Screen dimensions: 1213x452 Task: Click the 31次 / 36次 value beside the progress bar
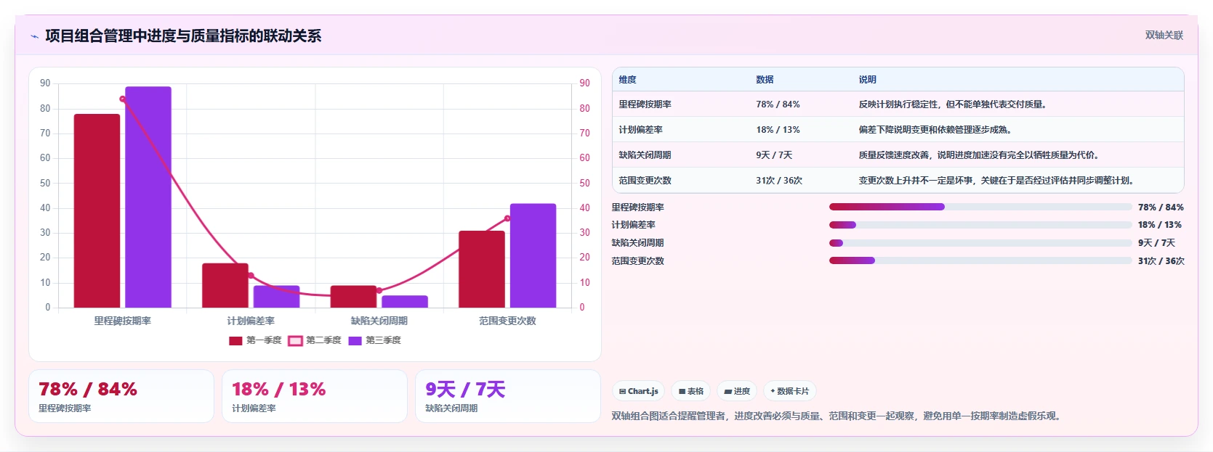click(x=1161, y=261)
